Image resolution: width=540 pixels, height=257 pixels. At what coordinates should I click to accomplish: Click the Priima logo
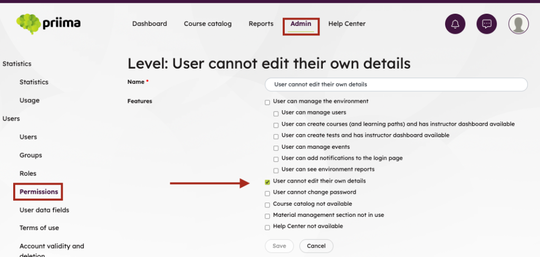click(49, 24)
